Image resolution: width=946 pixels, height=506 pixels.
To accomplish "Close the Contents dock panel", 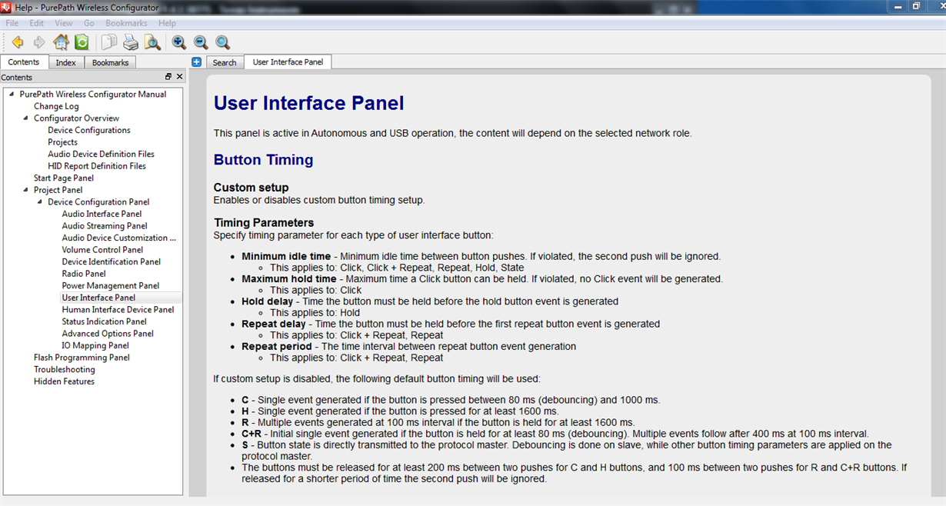I will [180, 77].
